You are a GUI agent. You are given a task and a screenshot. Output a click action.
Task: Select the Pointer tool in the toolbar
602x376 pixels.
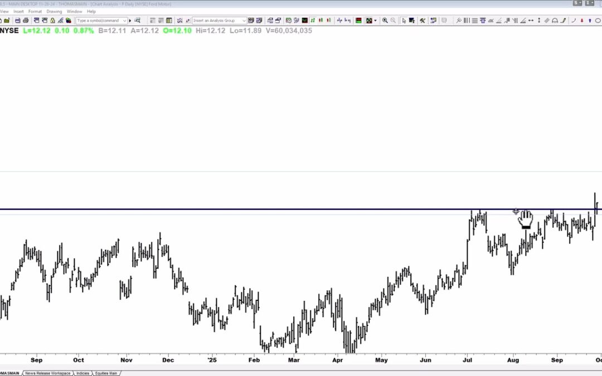click(404, 21)
